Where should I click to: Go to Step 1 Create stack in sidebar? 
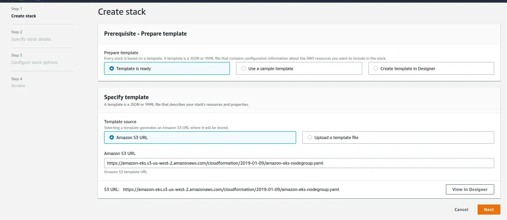coord(24,16)
